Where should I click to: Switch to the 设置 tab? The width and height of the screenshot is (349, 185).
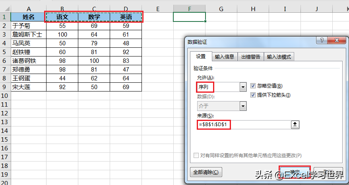pyautogui.click(x=201, y=56)
